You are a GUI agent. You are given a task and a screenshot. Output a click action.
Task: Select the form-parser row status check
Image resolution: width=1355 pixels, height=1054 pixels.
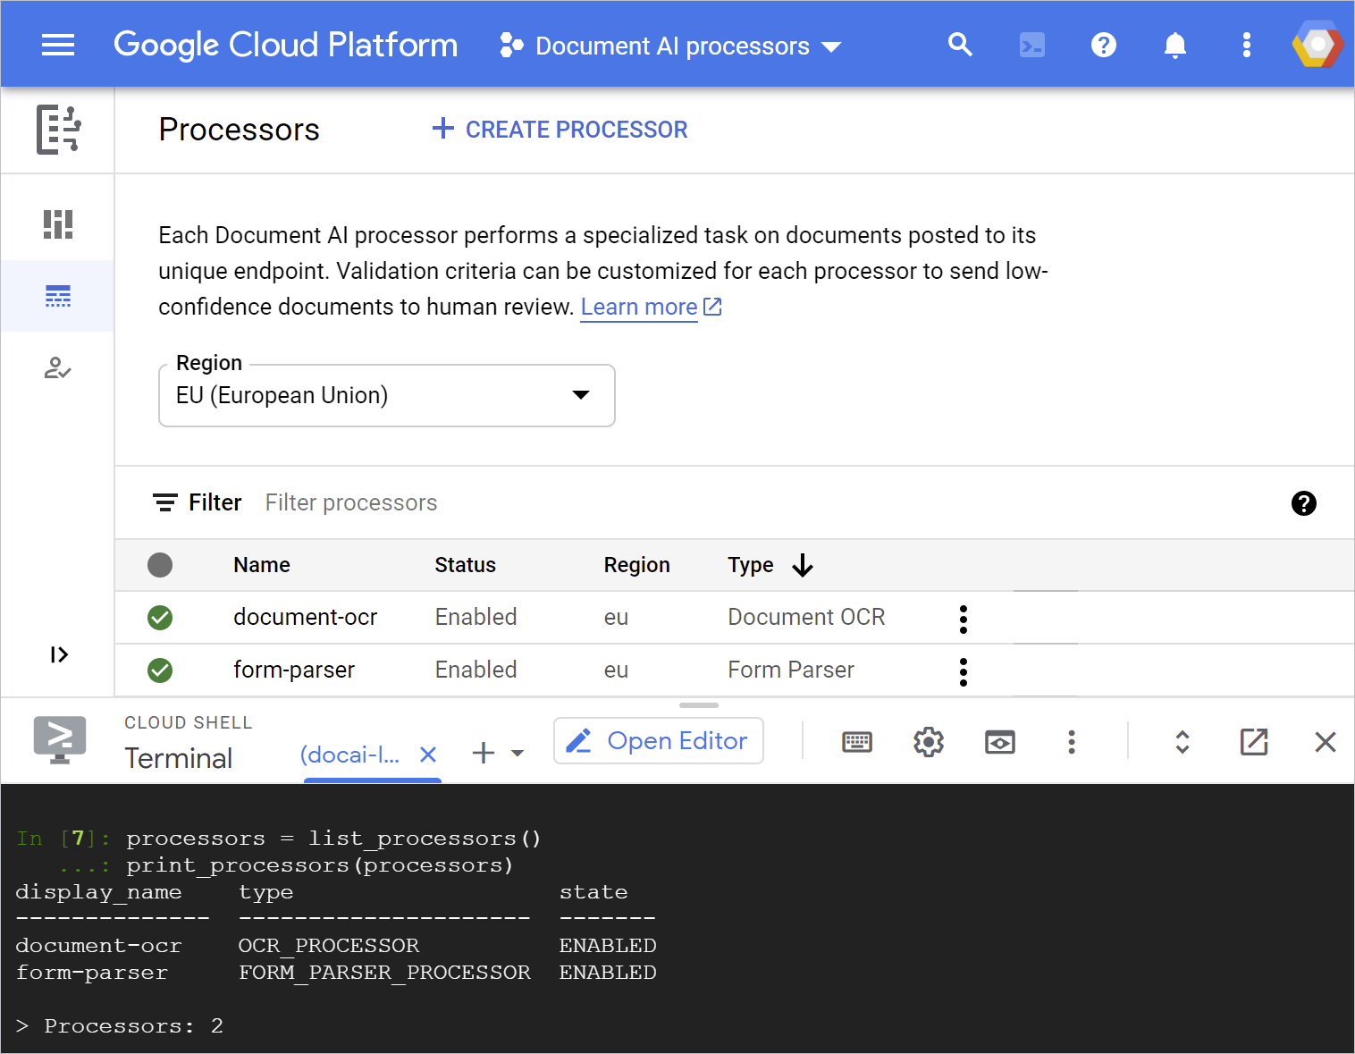160,670
